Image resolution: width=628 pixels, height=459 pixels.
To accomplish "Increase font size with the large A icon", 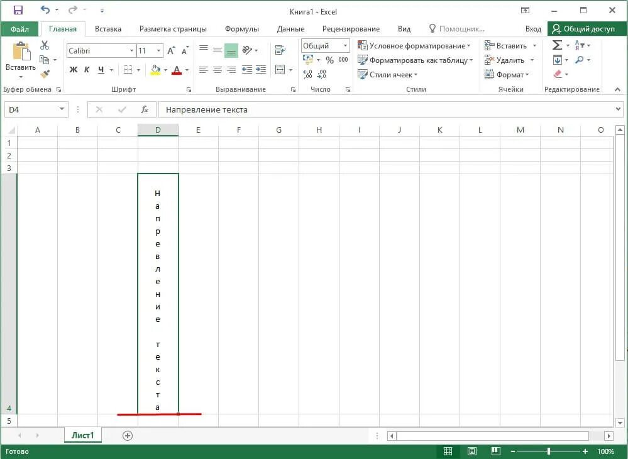I will coord(171,51).
